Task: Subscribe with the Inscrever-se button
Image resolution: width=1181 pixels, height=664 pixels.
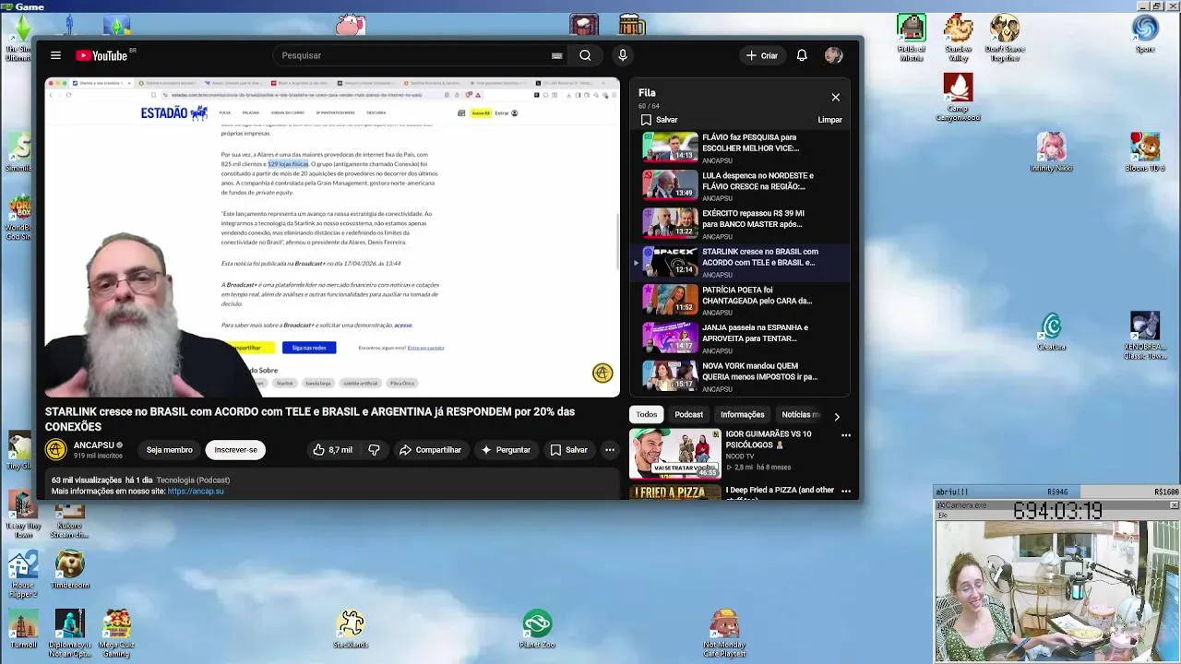Action: [x=235, y=450]
